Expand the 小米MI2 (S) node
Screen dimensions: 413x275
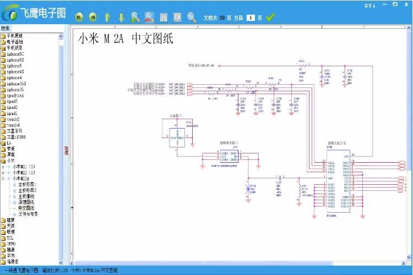point(3,173)
